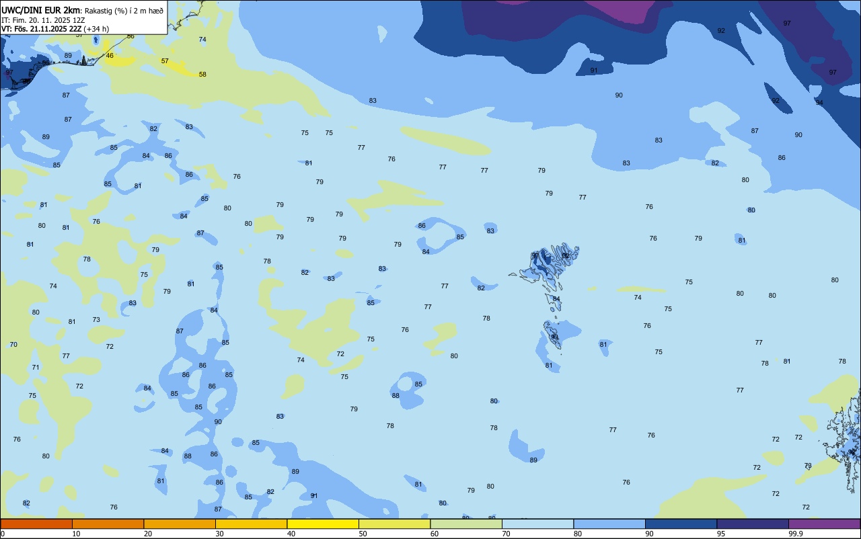Viewport: 861px width, 539px height.
Task: Select the 30–40 yellow-orange legend segment
Action: click(x=251, y=524)
